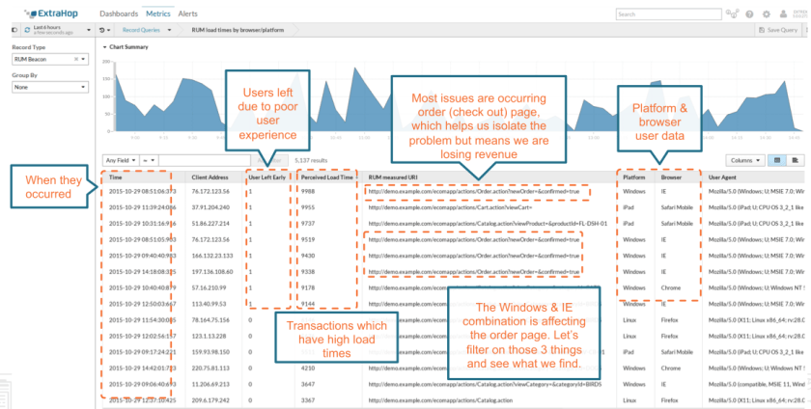Image resolution: width=811 pixels, height=409 pixels.
Task: Open the help question mark icon
Action: click(x=750, y=14)
